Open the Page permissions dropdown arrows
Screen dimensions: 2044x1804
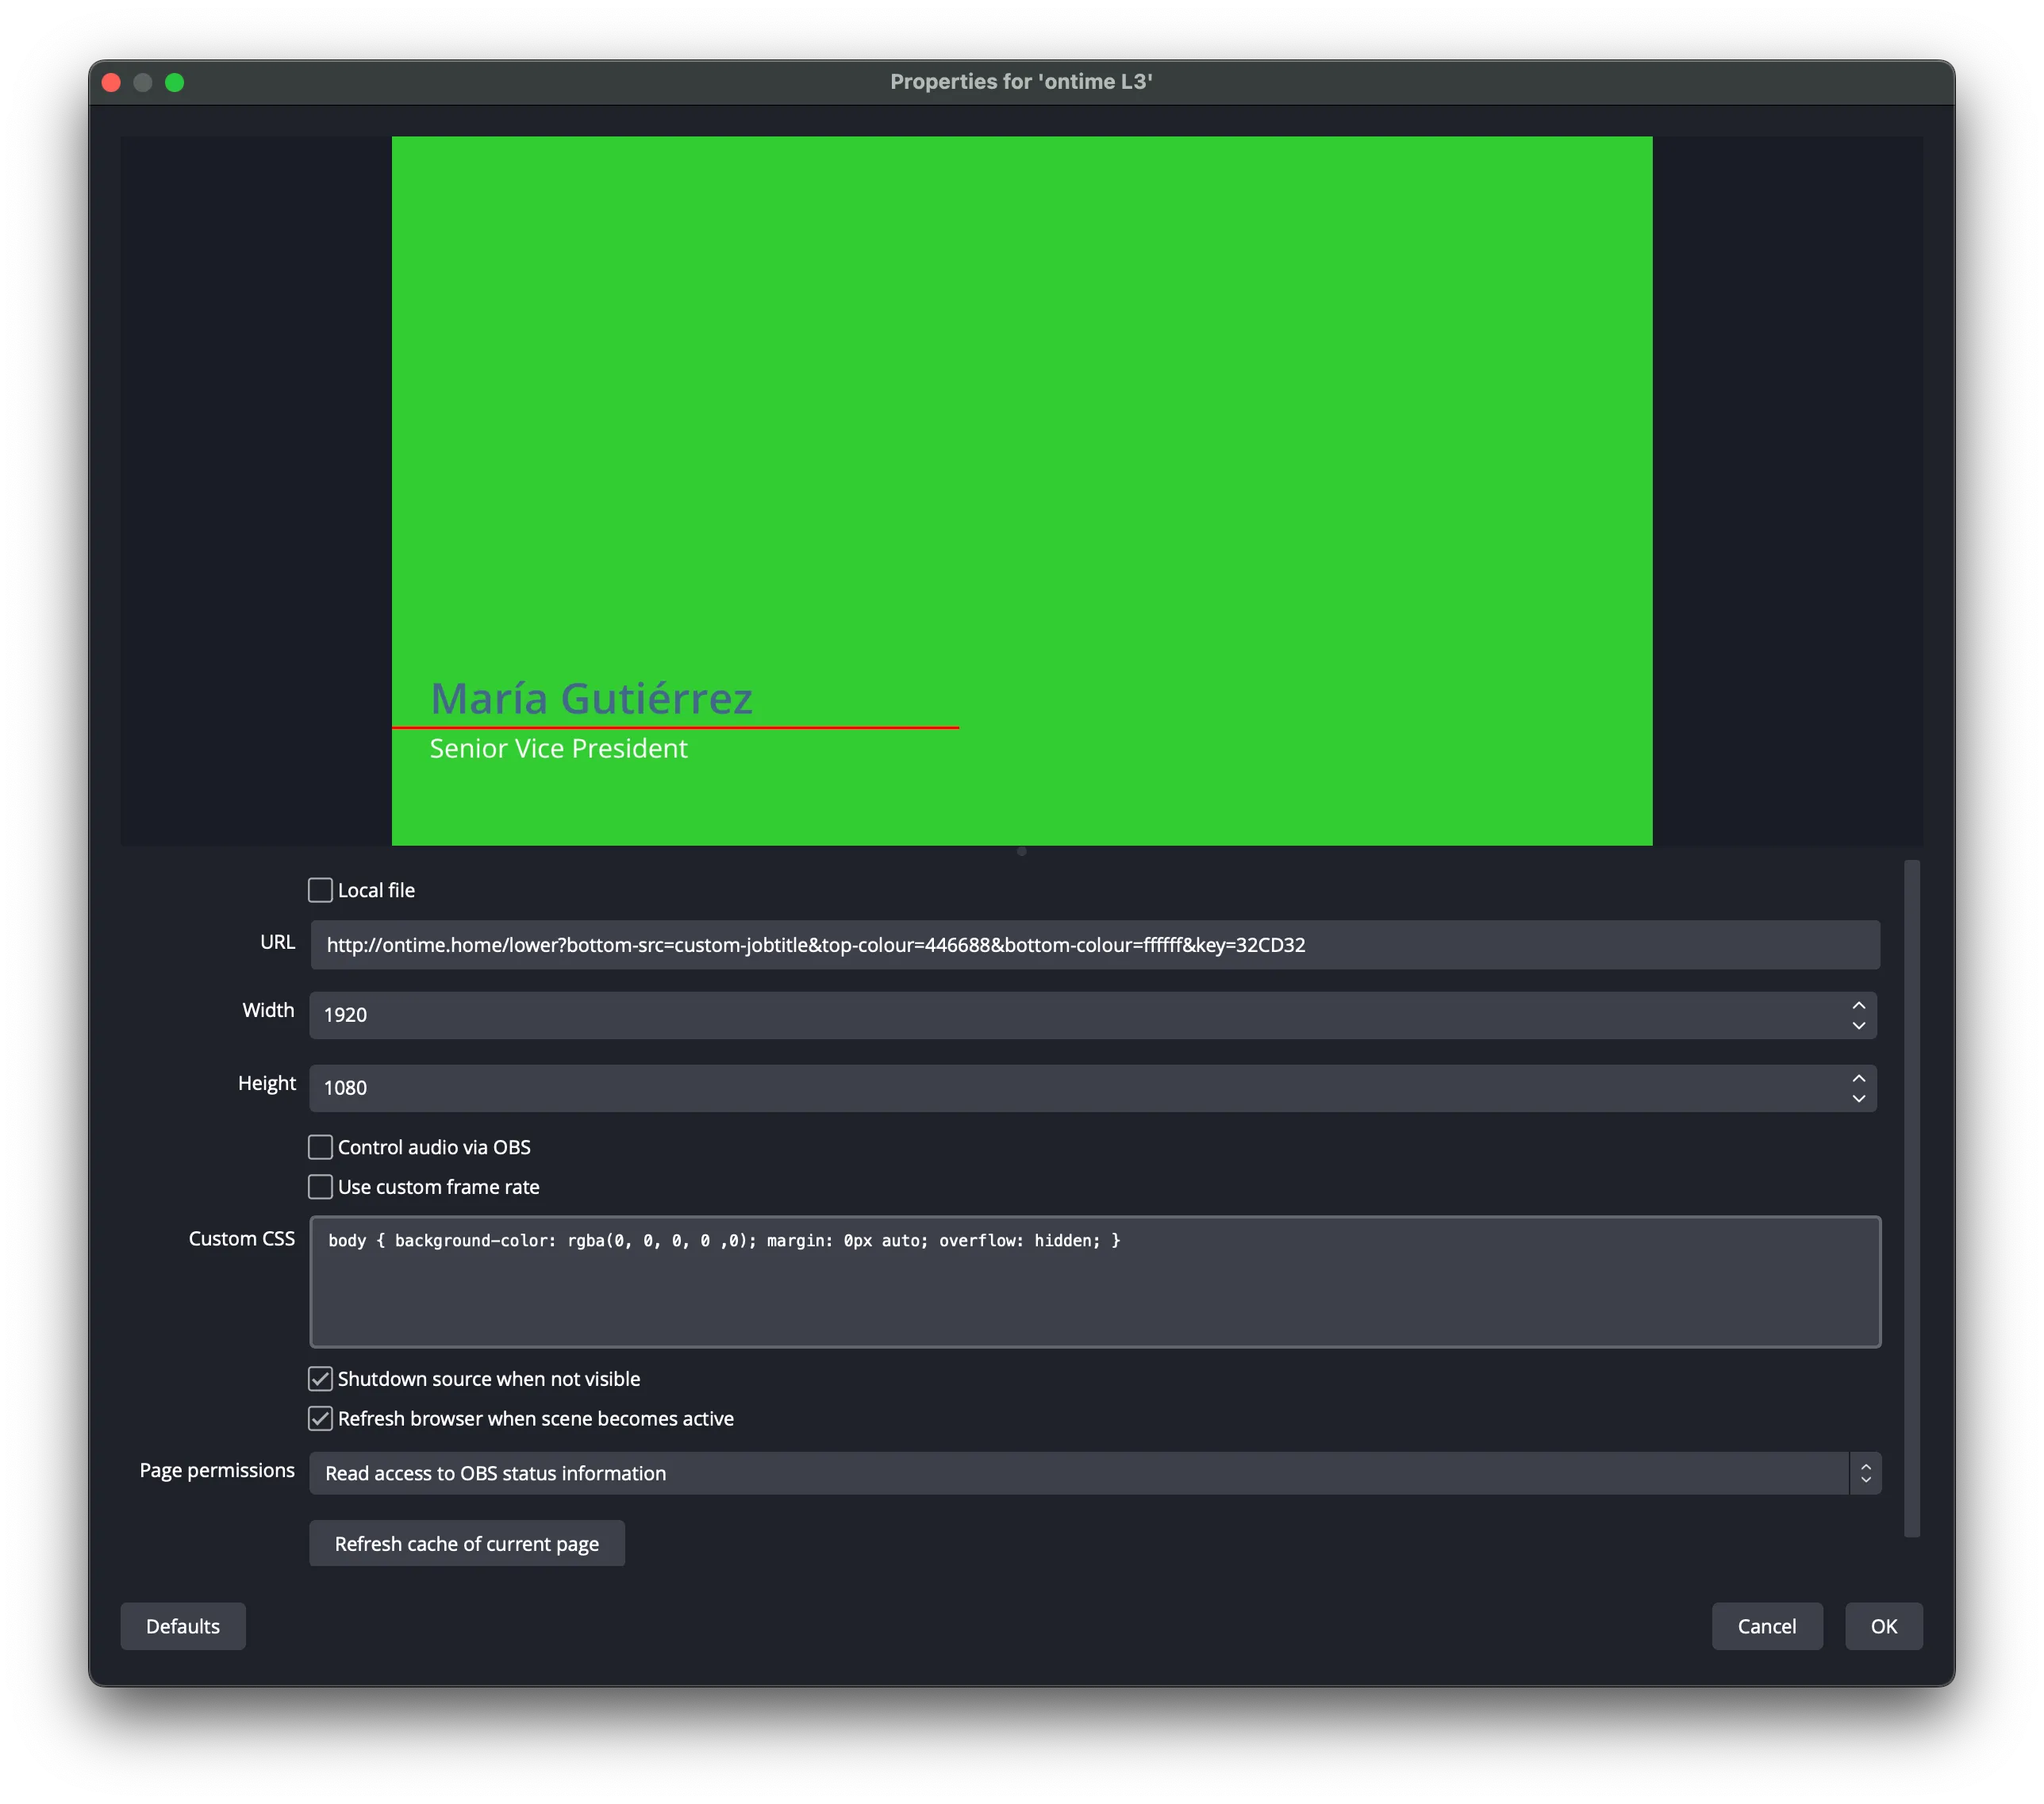click(x=1865, y=1473)
